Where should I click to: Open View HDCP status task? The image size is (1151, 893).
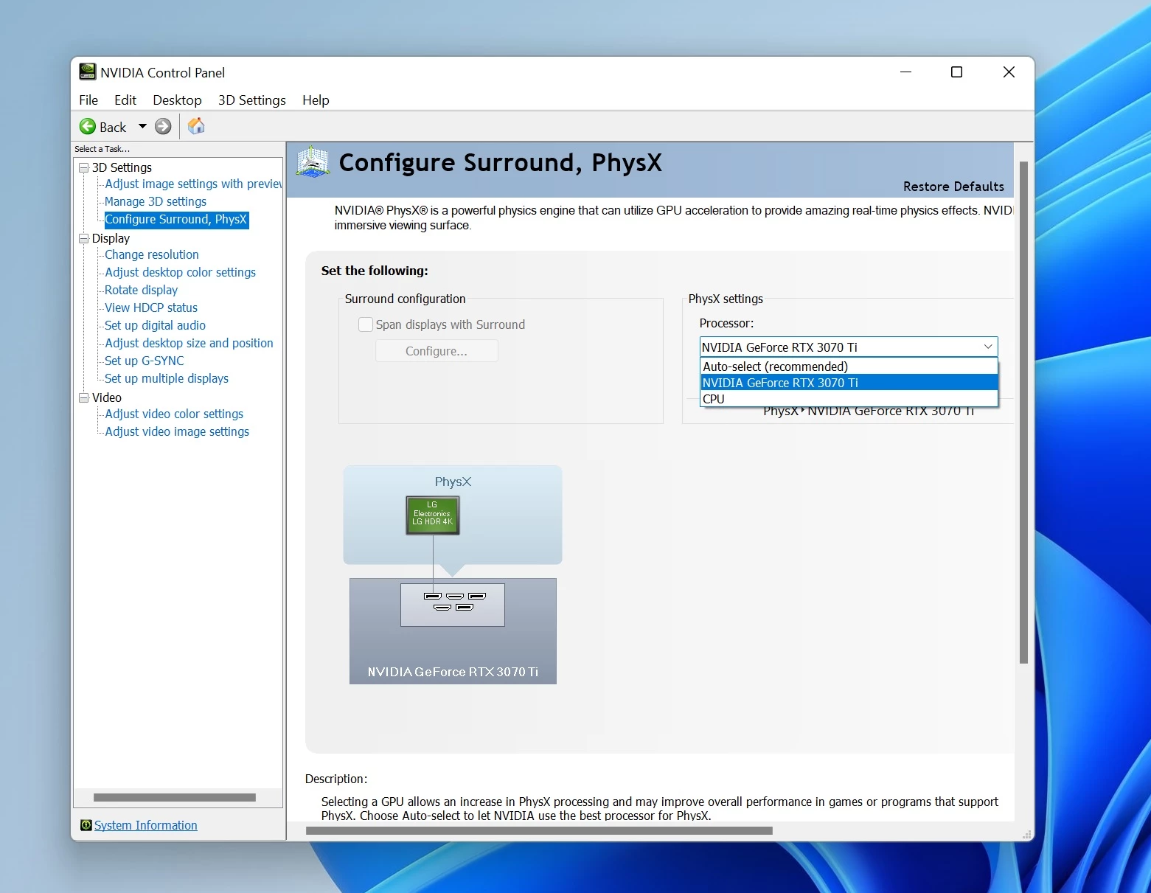(x=151, y=307)
